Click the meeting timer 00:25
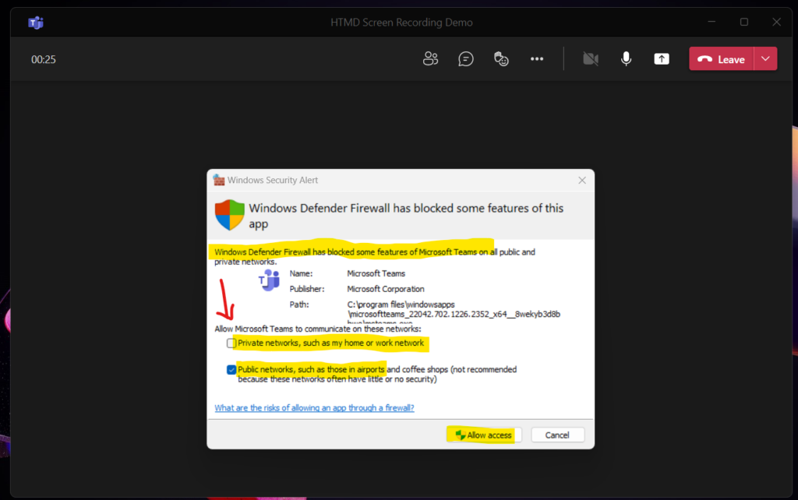 pos(44,59)
